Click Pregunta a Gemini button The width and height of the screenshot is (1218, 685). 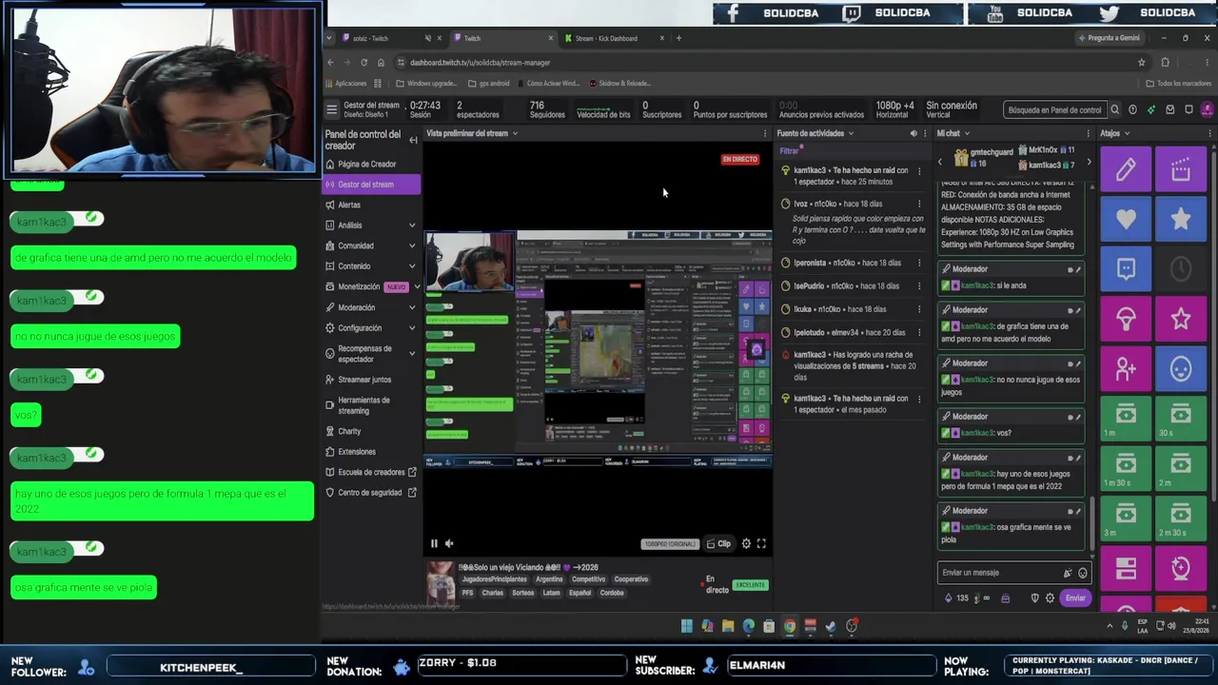pyautogui.click(x=1109, y=38)
